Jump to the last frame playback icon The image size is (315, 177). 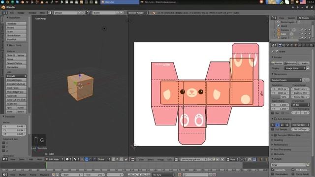(x=149, y=175)
